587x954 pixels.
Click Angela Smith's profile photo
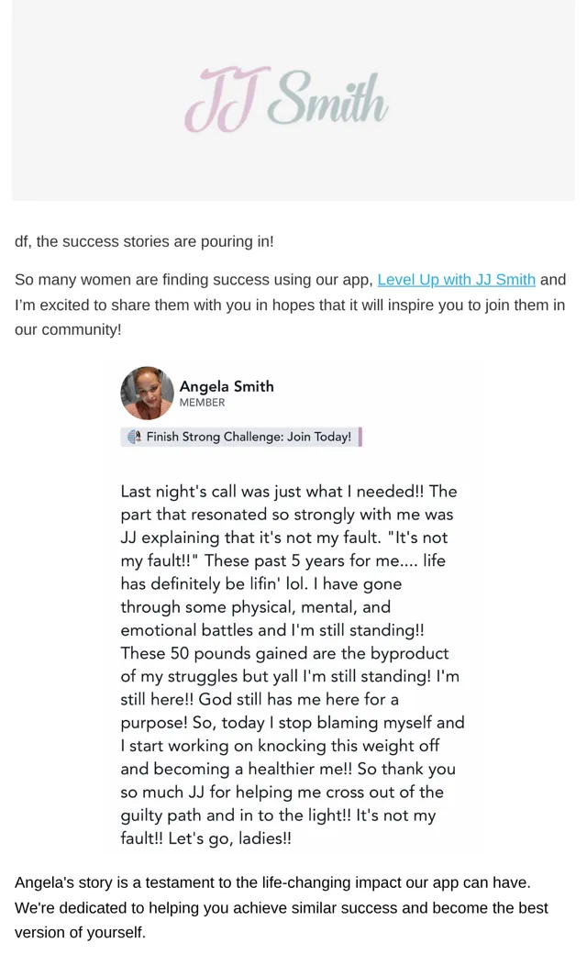coord(147,393)
